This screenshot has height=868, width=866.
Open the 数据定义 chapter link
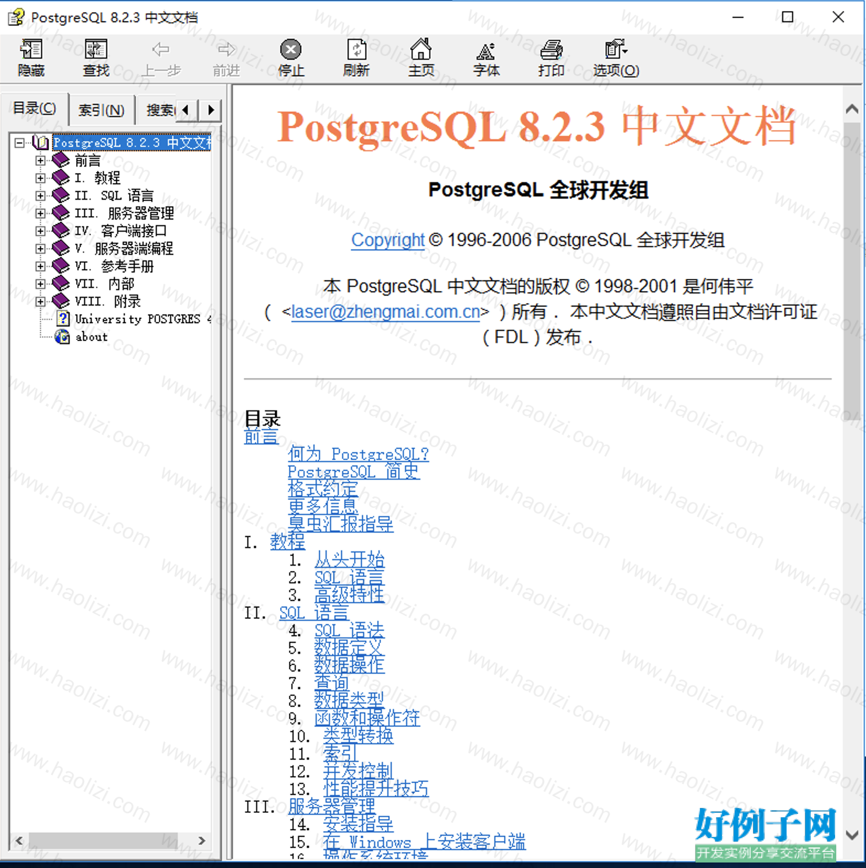coord(349,648)
